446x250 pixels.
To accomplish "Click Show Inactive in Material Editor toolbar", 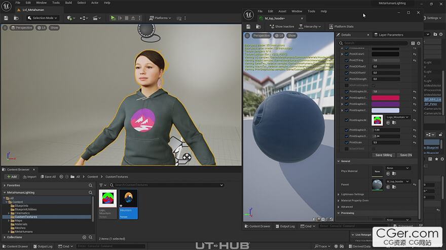I will click(282, 26).
